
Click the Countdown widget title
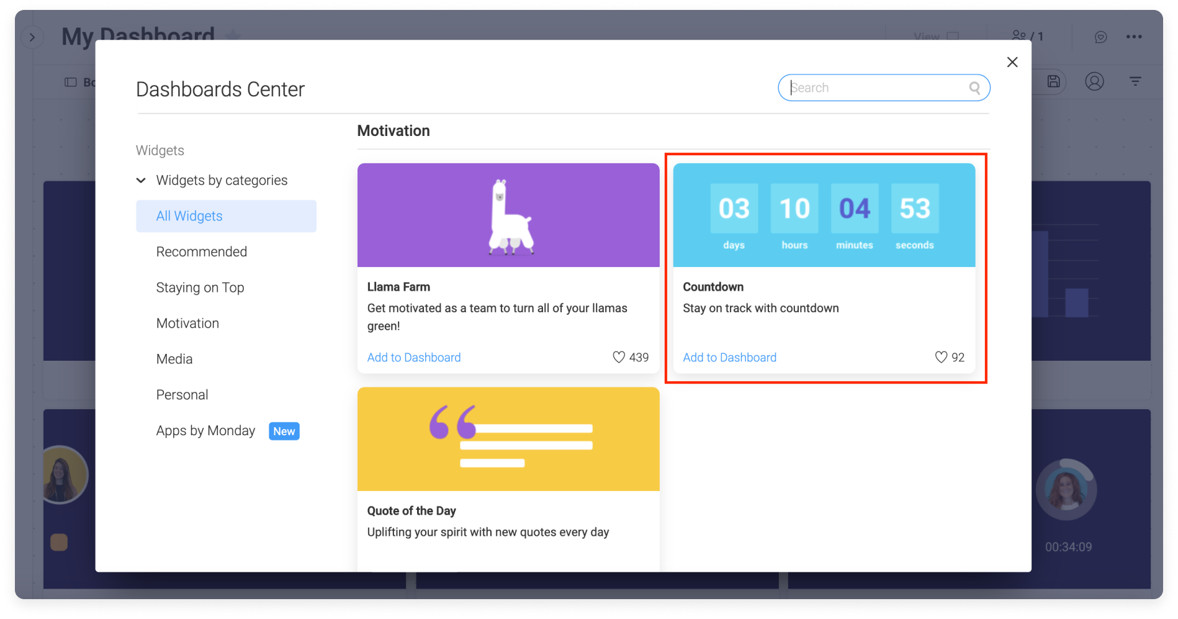(x=713, y=287)
